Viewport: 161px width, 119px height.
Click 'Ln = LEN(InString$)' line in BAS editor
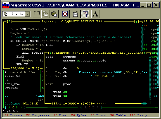click(29, 29)
